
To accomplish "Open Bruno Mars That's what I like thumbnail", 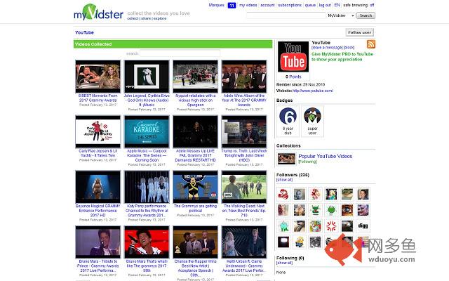I will click(x=147, y=242).
